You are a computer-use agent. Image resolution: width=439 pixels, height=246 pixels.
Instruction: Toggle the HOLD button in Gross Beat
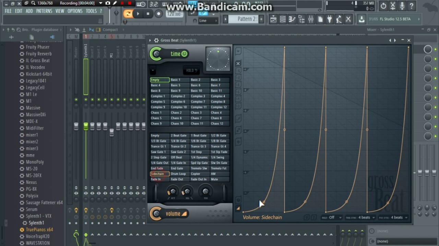191,70
